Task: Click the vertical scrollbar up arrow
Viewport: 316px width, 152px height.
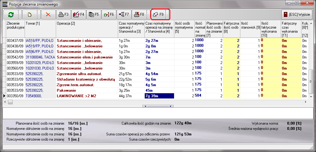Action: tap(311, 23)
